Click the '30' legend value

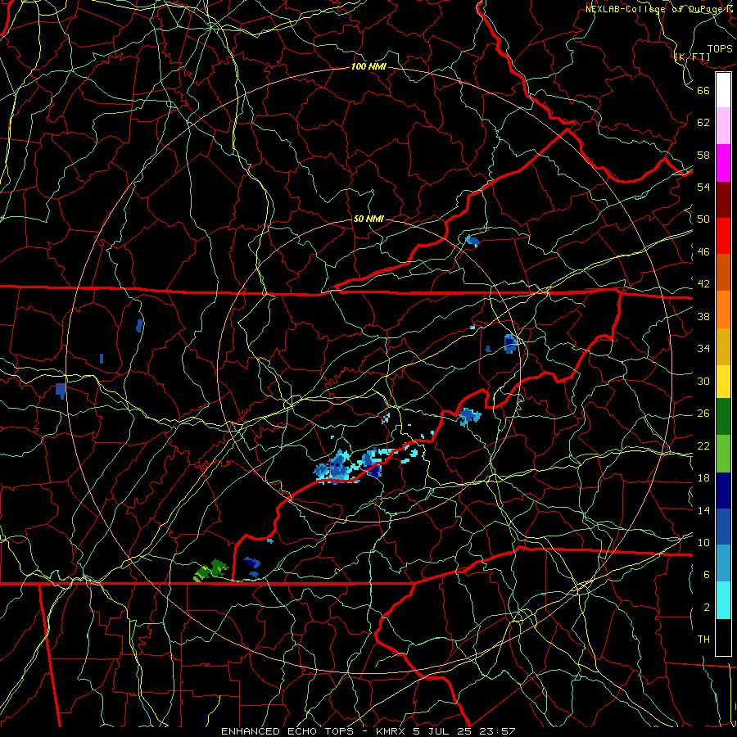[703, 381]
